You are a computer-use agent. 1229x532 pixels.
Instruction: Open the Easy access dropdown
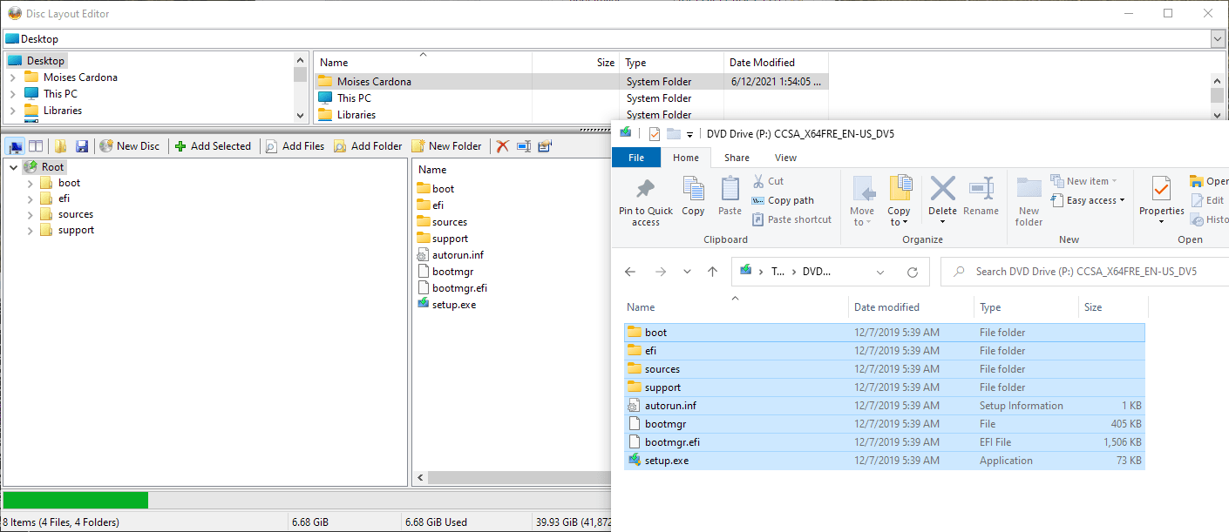[1089, 200]
